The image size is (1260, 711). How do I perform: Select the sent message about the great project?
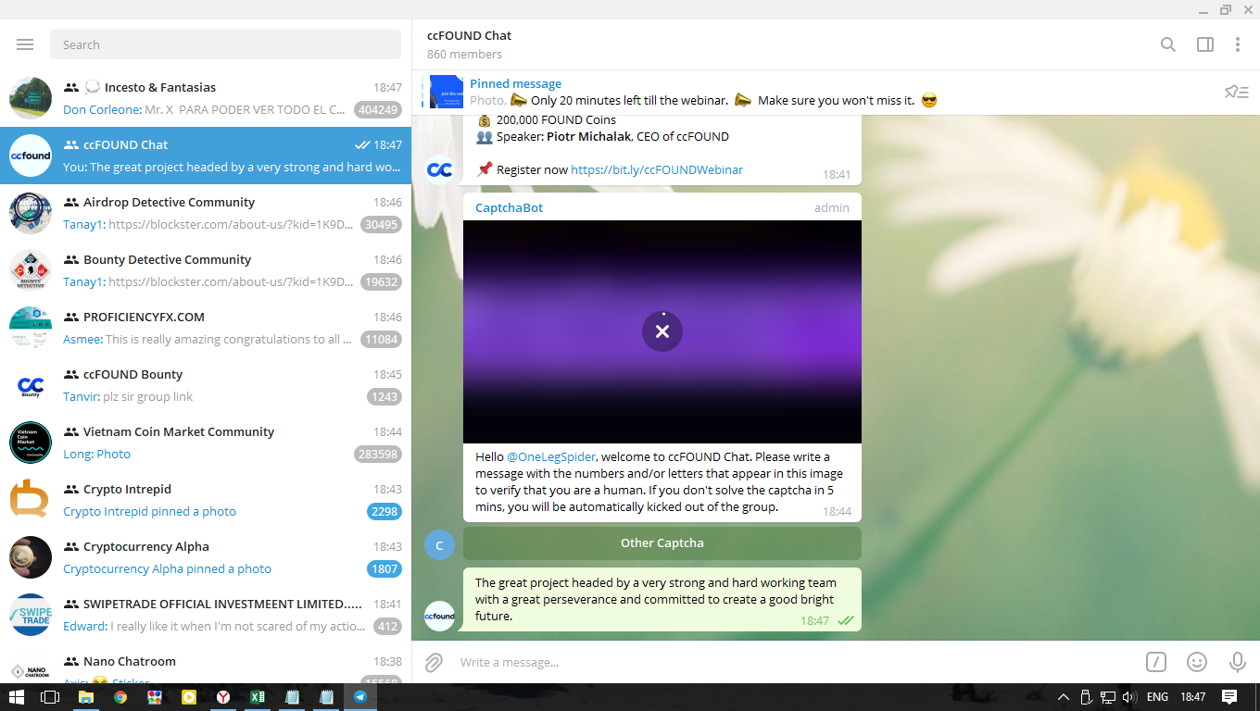pyautogui.click(x=662, y=600)
